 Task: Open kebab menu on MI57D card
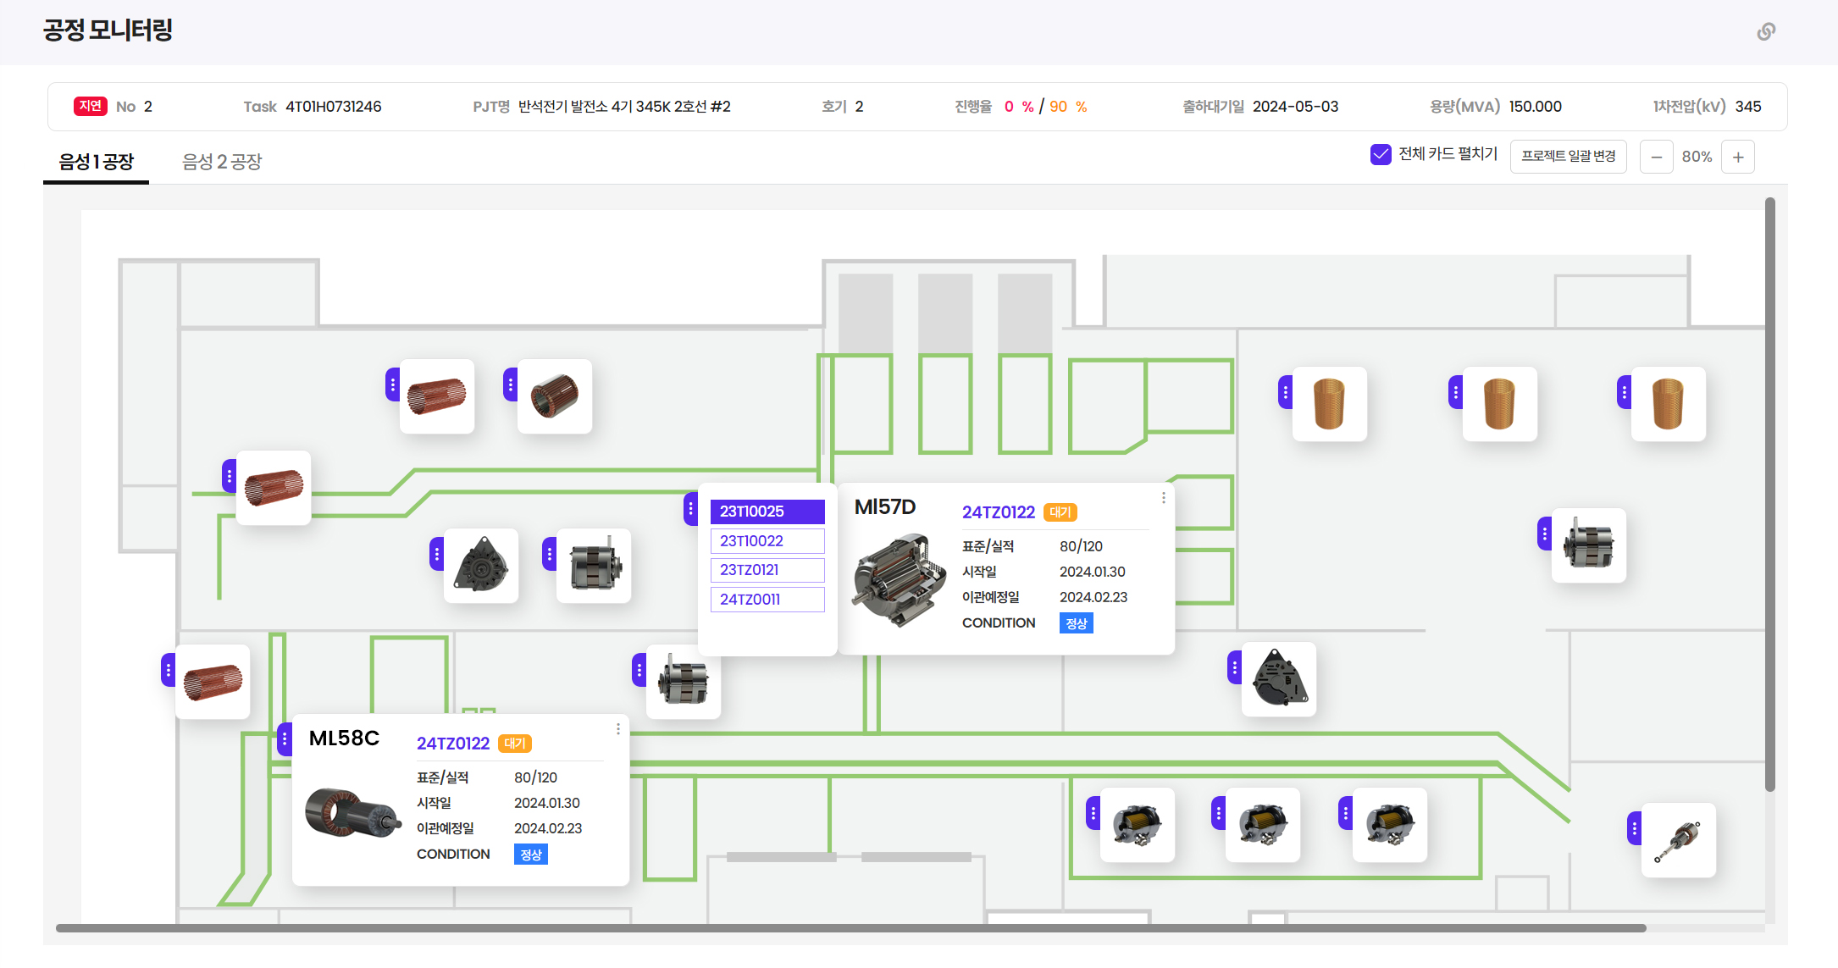[1164, 498]
